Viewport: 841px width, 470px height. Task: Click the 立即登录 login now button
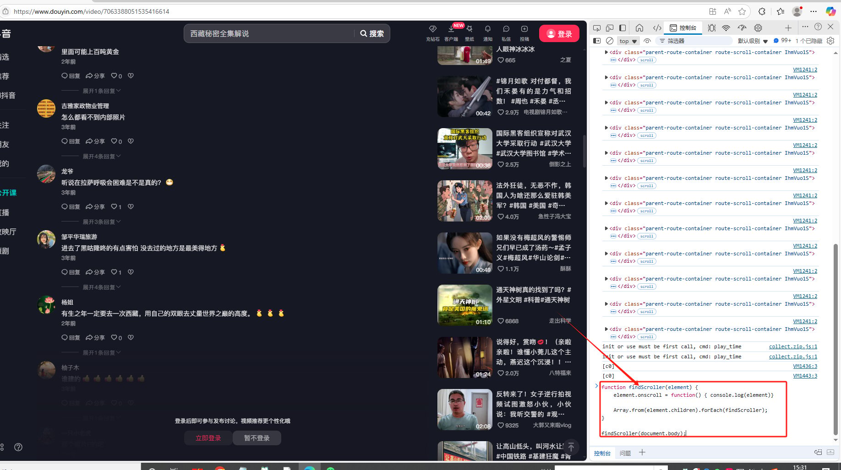pos(208,438)
